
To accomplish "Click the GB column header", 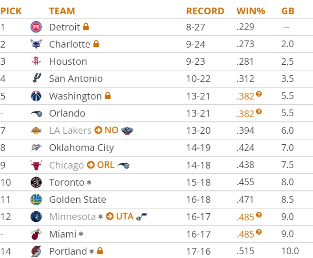I will [288, 11].
